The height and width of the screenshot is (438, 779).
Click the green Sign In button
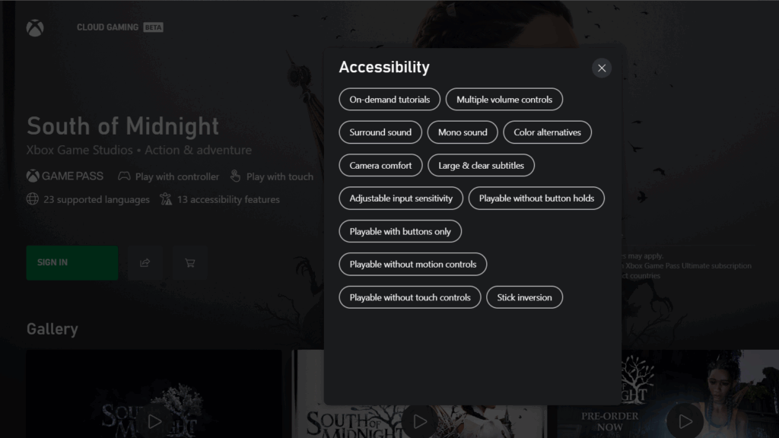click(x=72, y=262)
